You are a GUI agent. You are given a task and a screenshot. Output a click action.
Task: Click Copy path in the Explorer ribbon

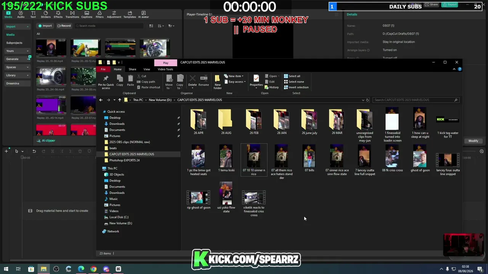[x=146, y=82]
